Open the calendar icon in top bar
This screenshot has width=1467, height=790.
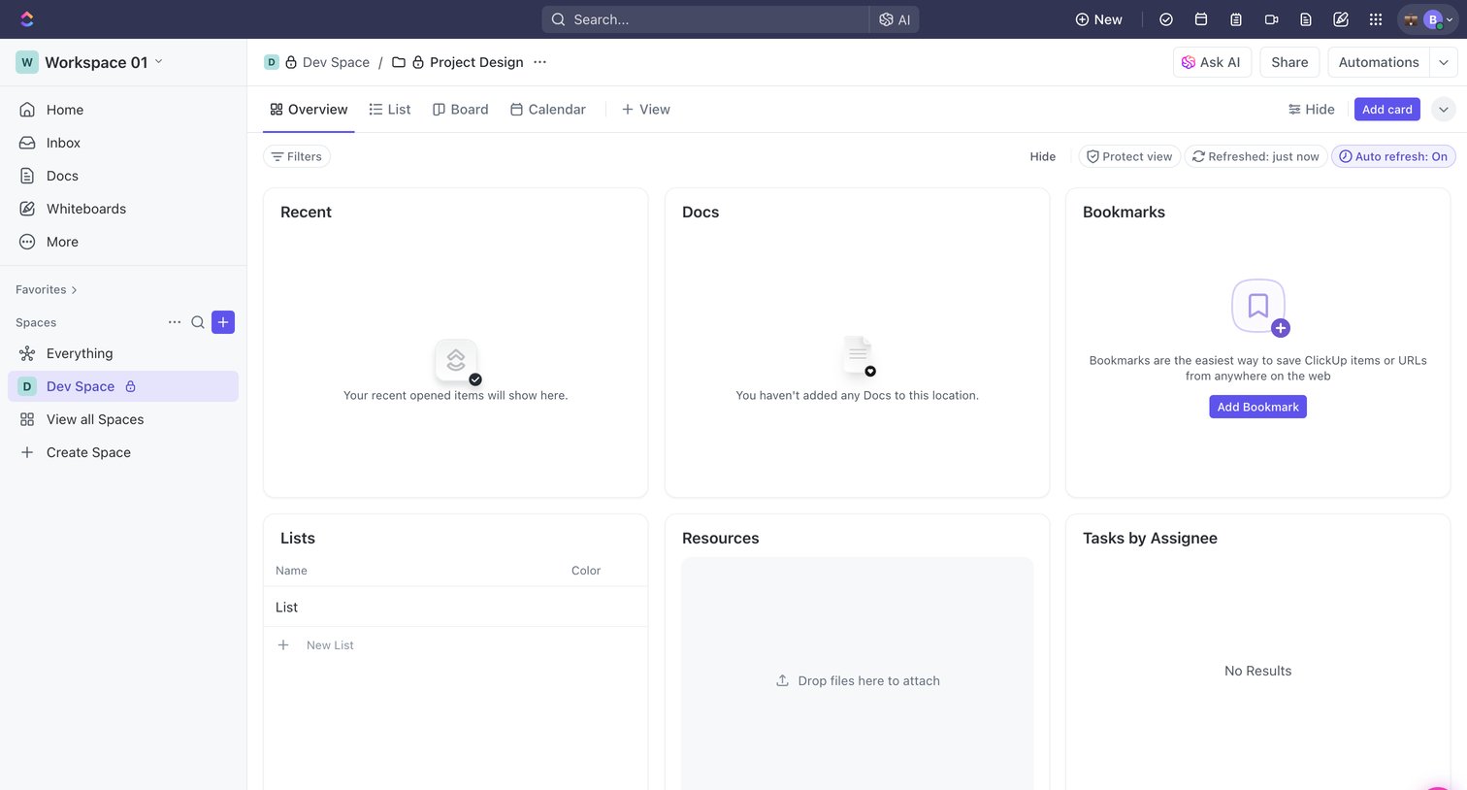coord(1201,19)
